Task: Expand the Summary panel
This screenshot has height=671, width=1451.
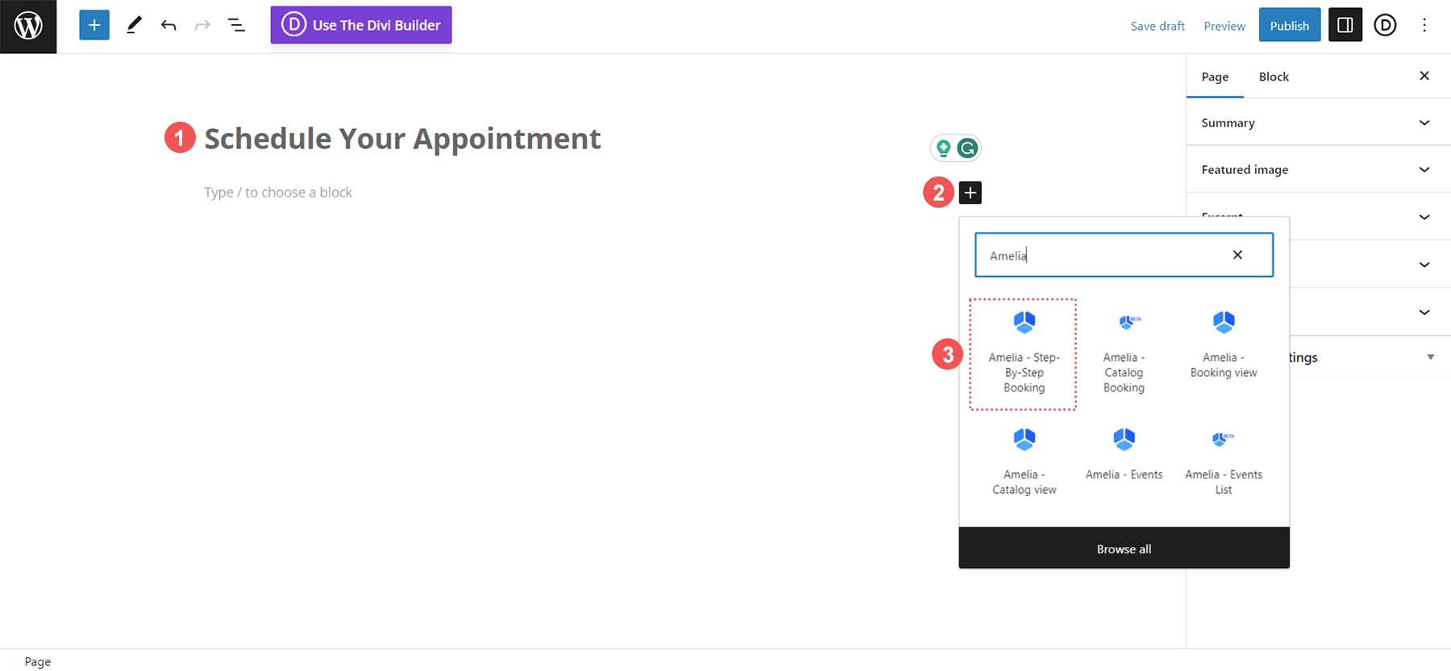Action: pyautogui.click(x=1318, y=122)
